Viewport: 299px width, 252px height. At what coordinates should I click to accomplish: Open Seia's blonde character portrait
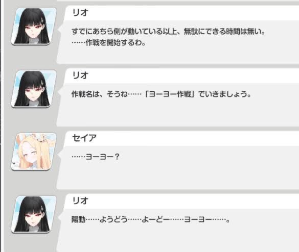point(34,152)
